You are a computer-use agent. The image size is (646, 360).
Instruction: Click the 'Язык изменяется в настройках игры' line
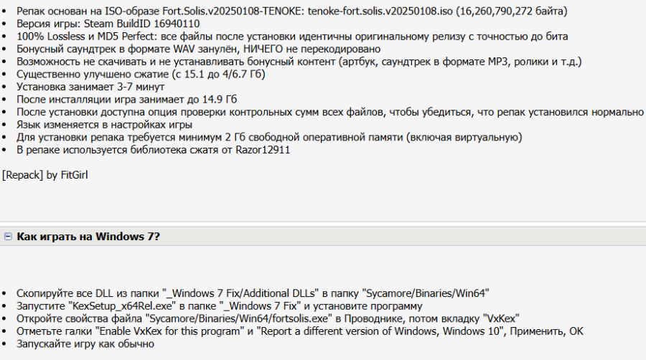pyautogui.click(x=104, y=125)
